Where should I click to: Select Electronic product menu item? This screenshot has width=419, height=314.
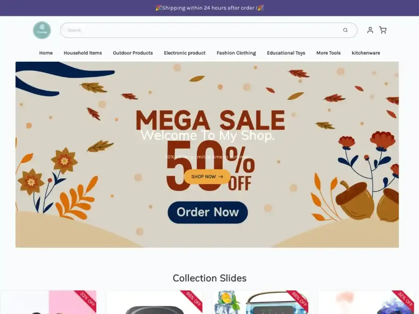tap(185, 53)
